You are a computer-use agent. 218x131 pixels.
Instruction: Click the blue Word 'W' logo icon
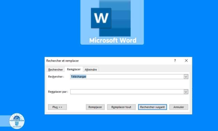101,18
